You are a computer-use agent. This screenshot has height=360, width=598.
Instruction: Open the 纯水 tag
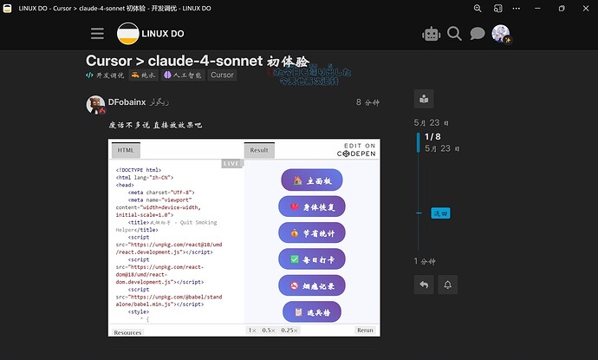point(143,75)
